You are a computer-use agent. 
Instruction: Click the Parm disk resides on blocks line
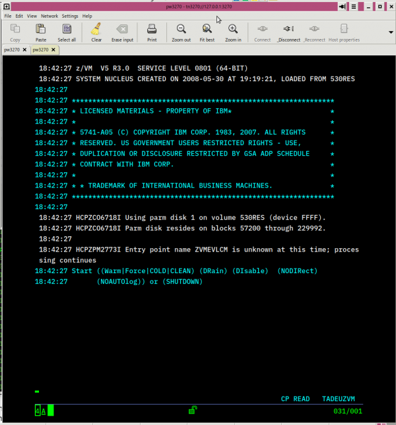pyautogui.click(x=182, y=228)
